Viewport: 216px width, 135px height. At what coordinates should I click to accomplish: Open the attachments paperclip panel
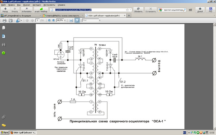coord(4,117)
